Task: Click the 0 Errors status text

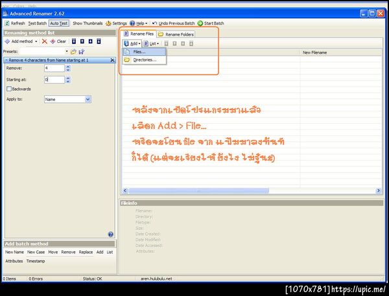Action: pos(36,279)
